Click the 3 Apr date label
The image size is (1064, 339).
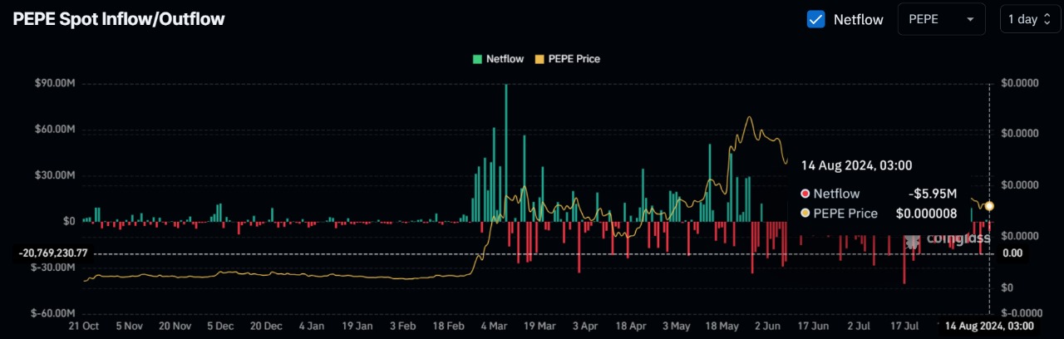click(x=584, y=327)
